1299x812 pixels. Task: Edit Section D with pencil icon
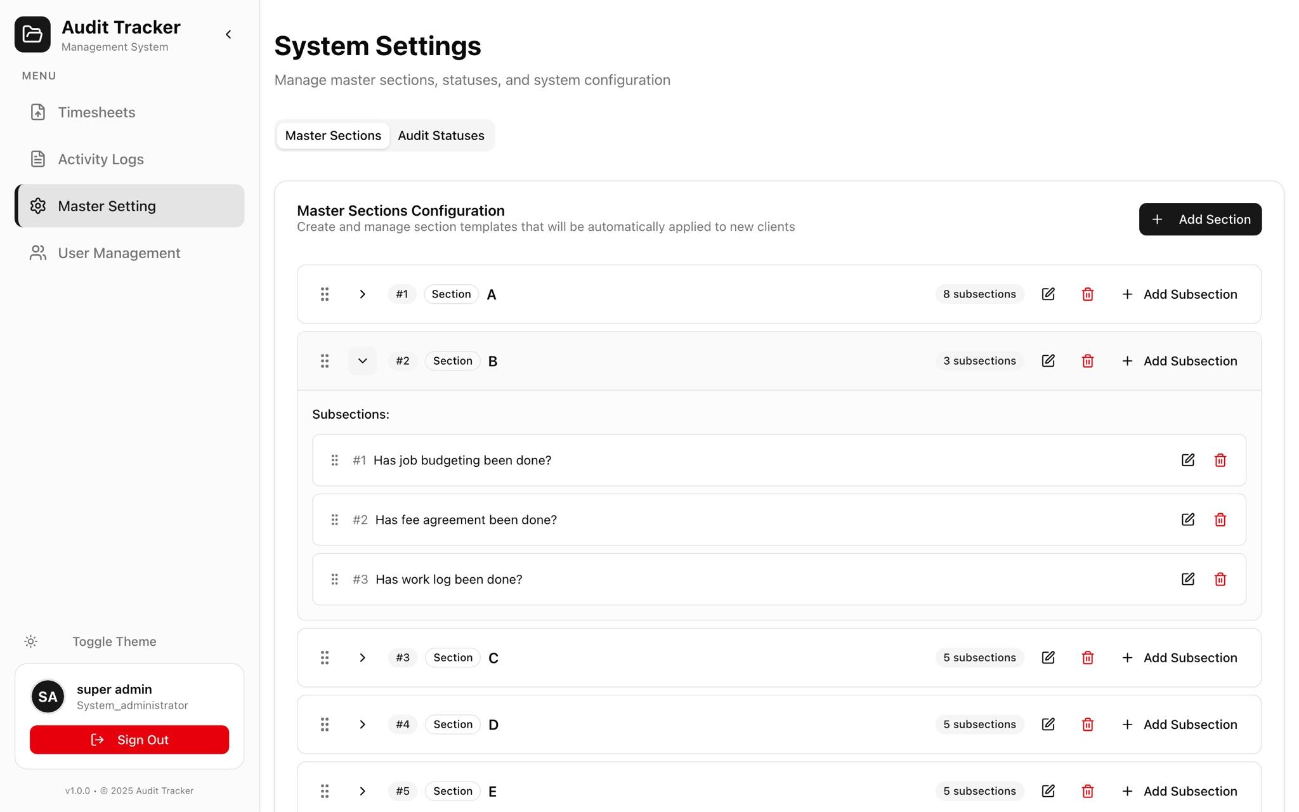tap(1048, 724)
